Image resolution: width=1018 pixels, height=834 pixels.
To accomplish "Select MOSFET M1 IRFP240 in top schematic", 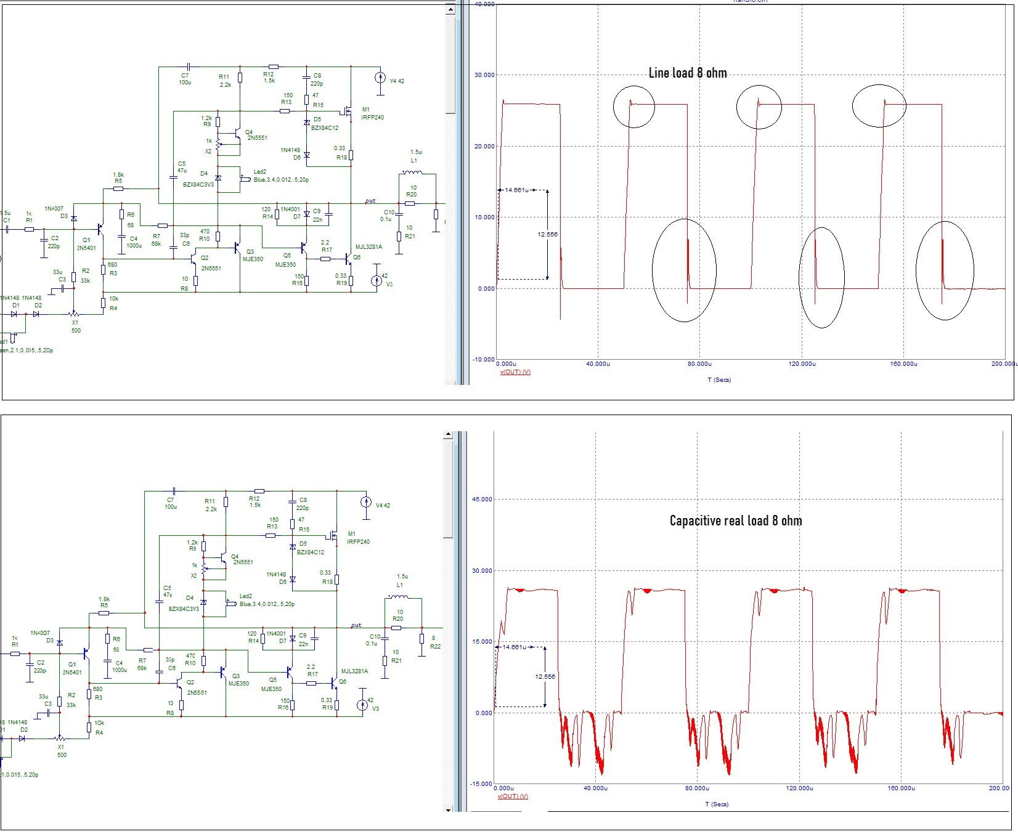I will coord(346,111).
